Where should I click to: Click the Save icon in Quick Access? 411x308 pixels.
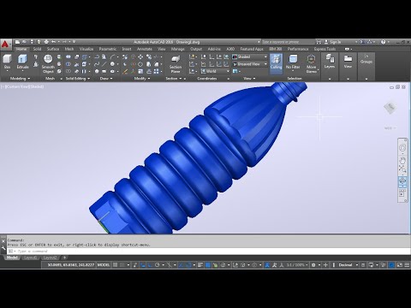point(32,42)
